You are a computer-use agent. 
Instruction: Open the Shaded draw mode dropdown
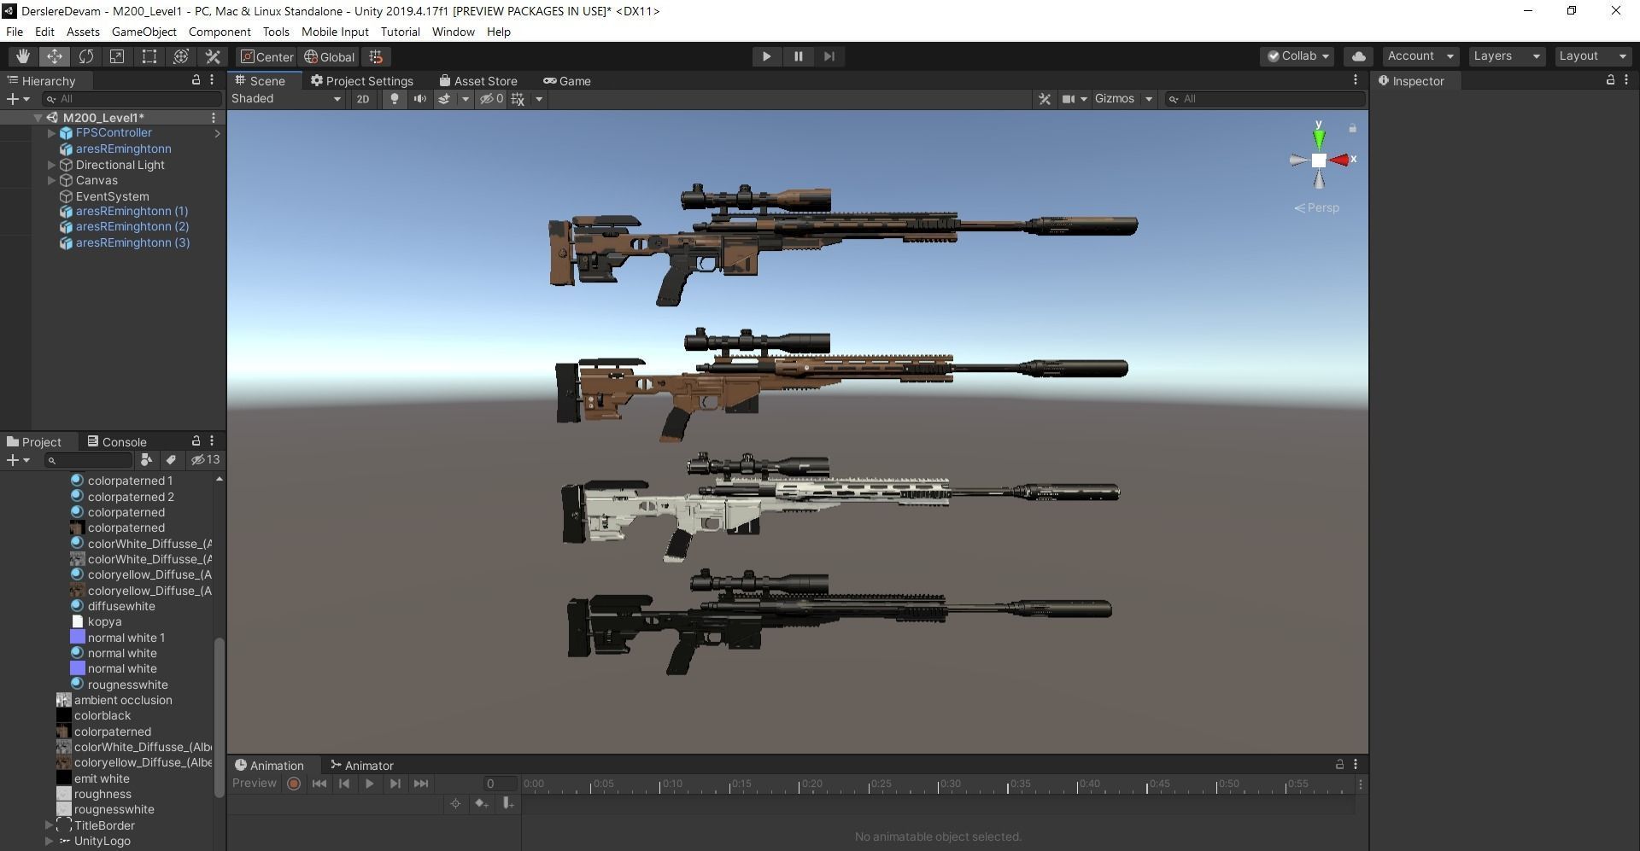pyautogui.click(x=286, y=99)
